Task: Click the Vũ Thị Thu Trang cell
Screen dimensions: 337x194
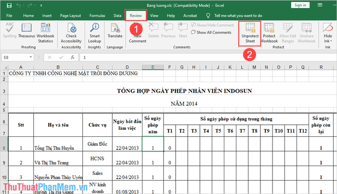Action: tap(58, 158)
